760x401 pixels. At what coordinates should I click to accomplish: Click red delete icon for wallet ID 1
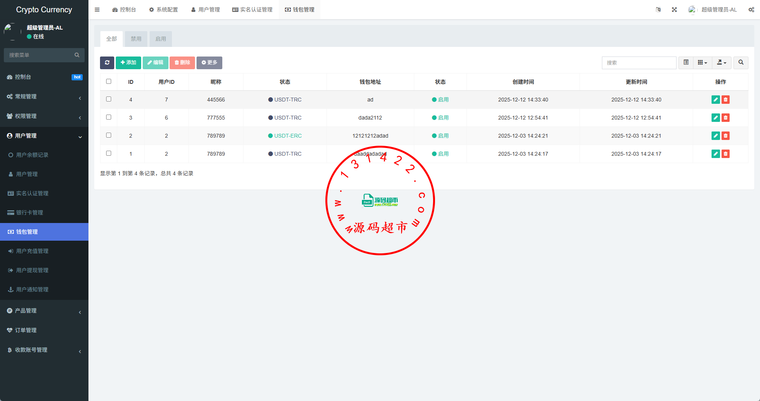pos(725,154)
